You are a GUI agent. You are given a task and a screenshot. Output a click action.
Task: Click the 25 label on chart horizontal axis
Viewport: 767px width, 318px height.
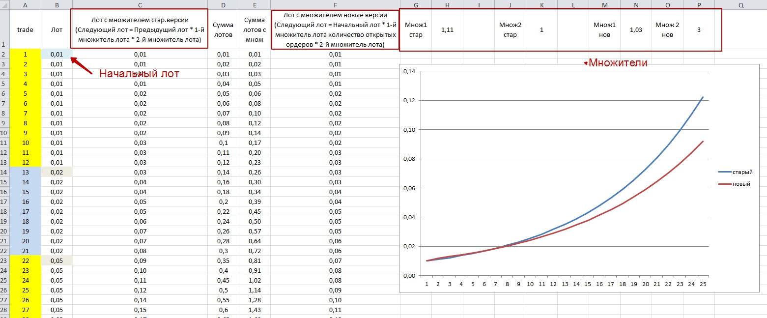coord(703,284)
